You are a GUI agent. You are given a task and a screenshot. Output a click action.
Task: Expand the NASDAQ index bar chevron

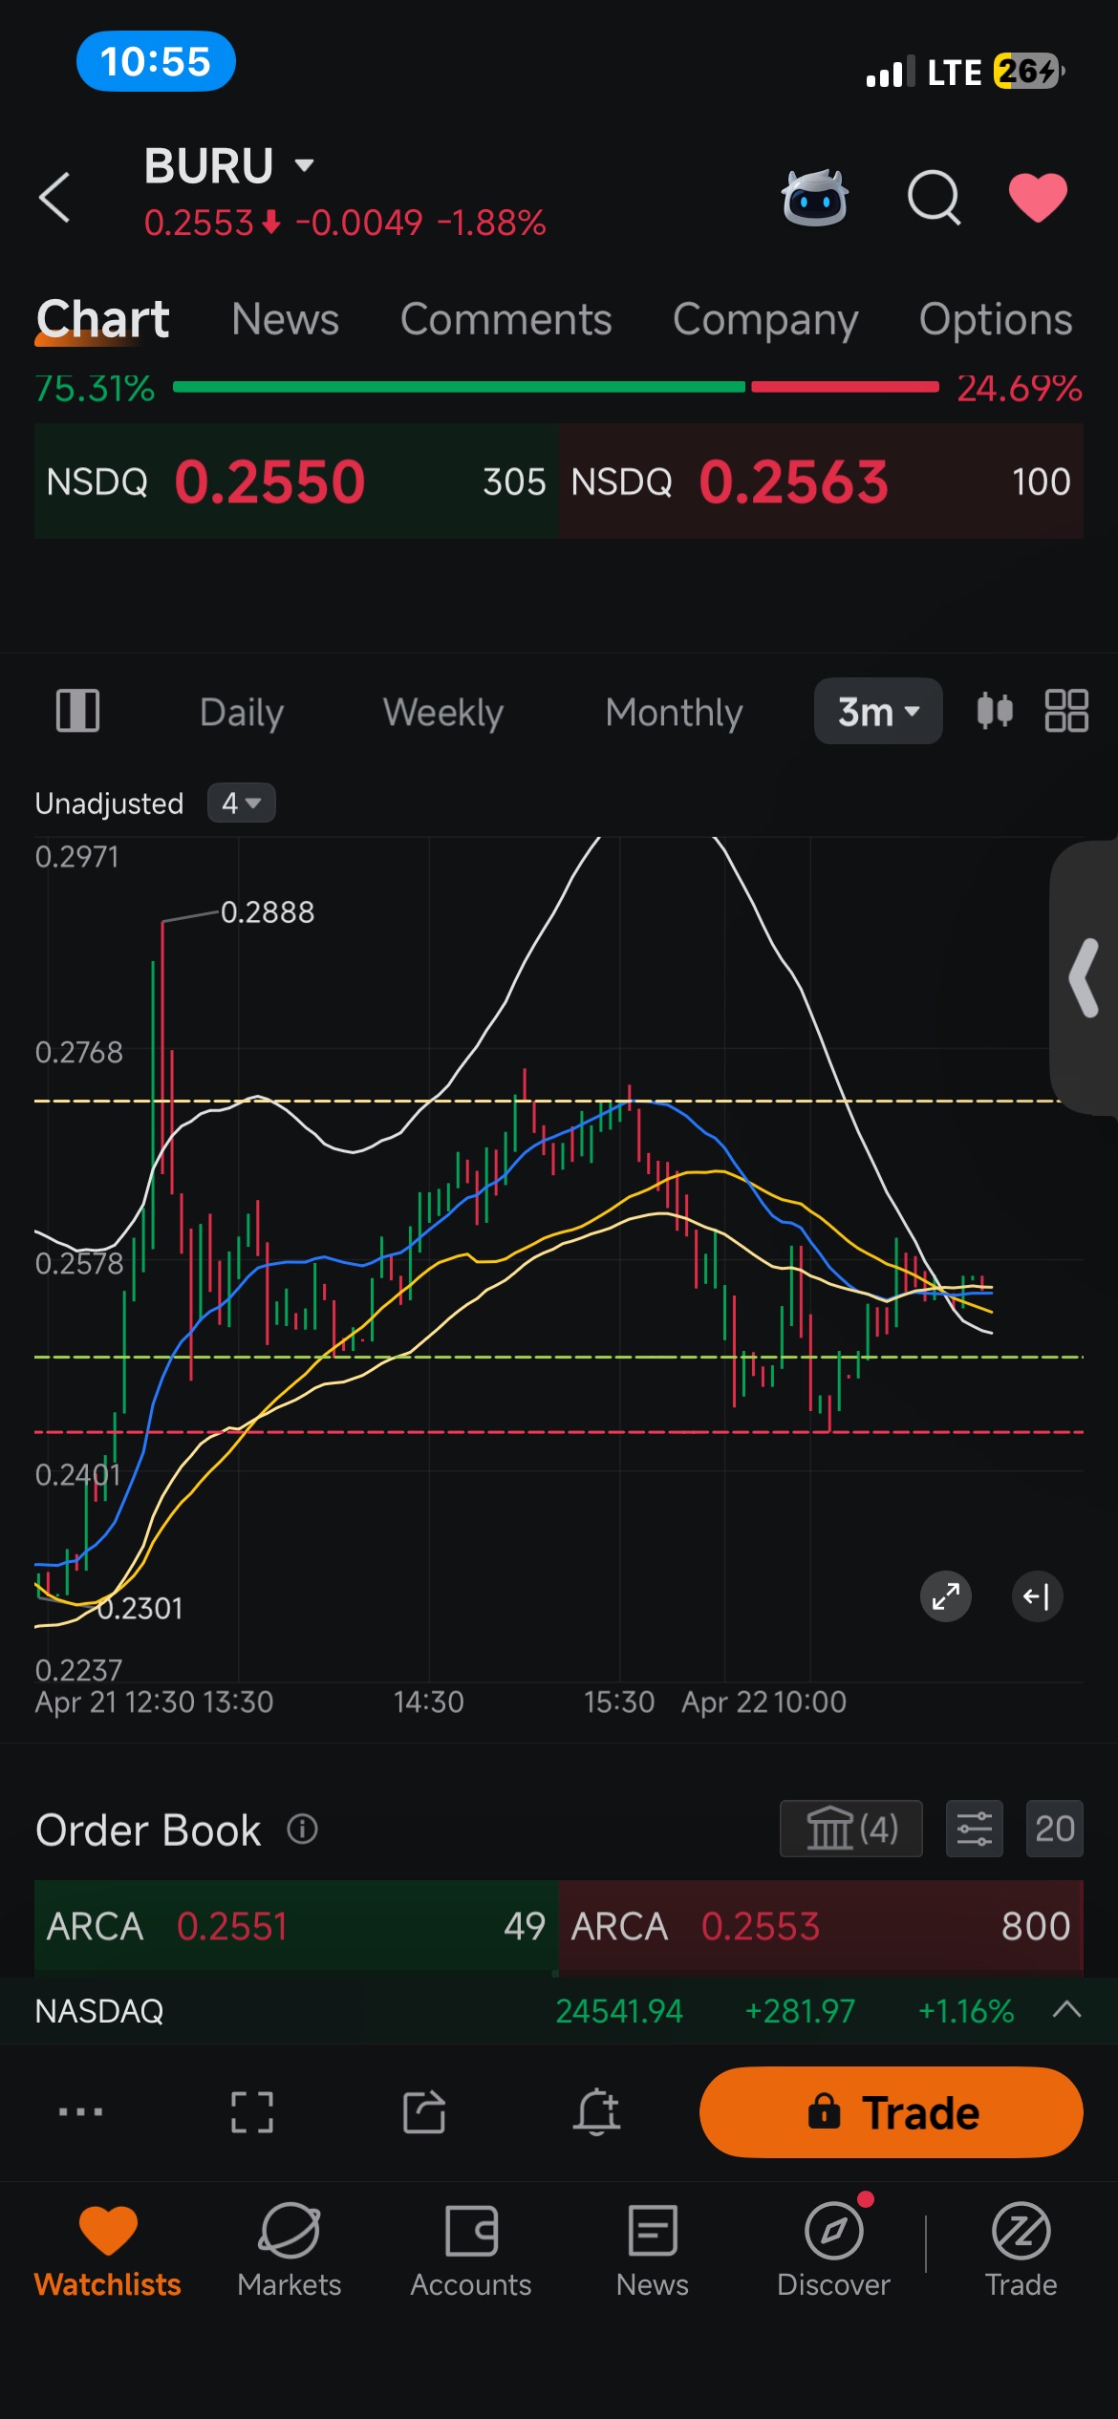[1066, 2010]
